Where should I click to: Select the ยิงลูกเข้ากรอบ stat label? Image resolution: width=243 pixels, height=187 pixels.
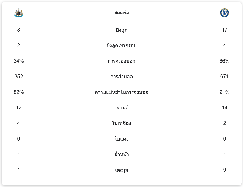click(x=122, y=45)
